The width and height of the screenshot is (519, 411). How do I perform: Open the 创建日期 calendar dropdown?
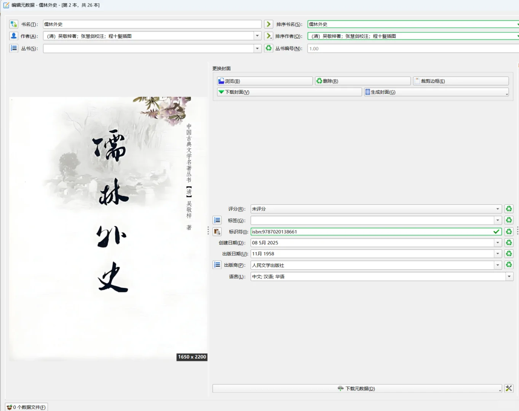(498, 243)
